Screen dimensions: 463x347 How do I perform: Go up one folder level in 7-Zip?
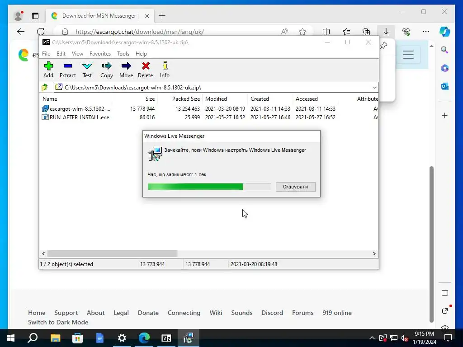pos(45,87)
